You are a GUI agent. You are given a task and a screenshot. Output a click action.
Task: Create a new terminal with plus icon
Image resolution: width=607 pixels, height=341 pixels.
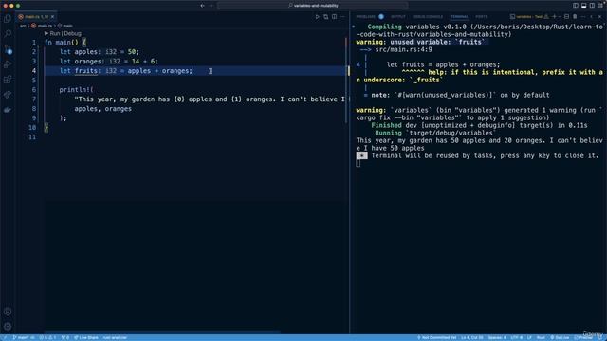(554, 17)
